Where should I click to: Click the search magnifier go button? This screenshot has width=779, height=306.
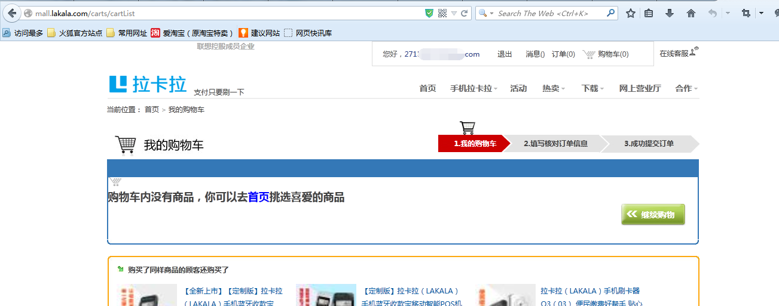[x=611, y=13]
